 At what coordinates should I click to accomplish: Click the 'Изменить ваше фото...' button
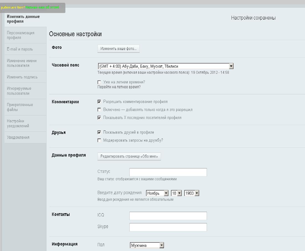tap(119, 49)
